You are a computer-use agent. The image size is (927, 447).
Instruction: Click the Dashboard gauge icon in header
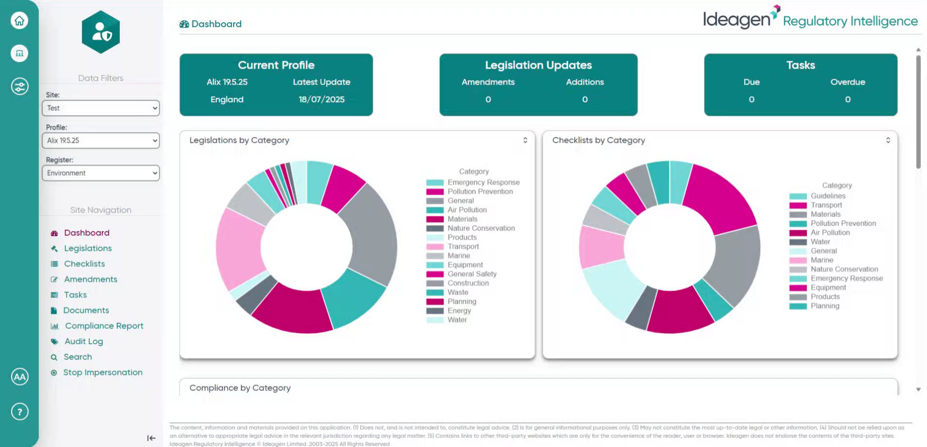[184, 24]
